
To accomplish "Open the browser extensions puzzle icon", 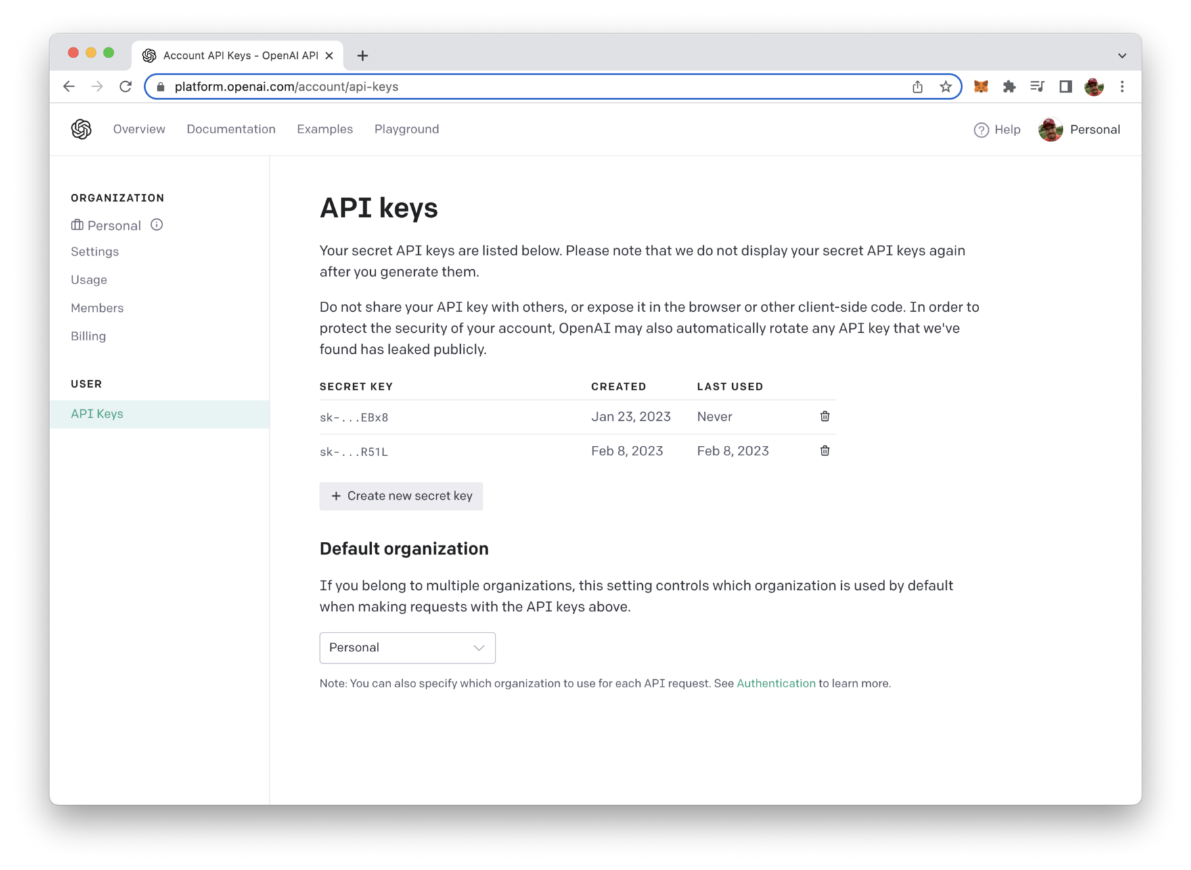I will coord(1009,87).
